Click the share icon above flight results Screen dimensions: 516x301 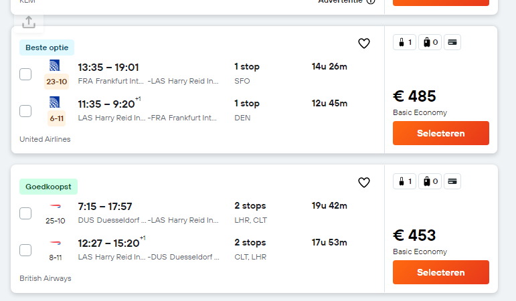pyautogui.click(x=28, y=22)
